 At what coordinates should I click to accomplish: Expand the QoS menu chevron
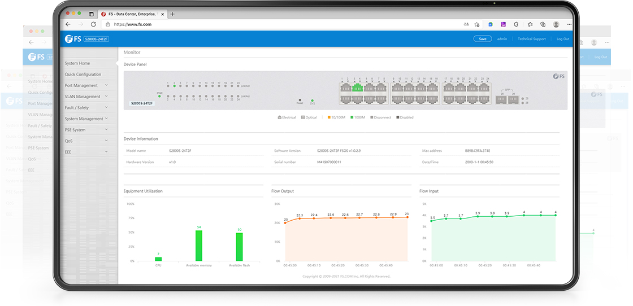(106, 141)
